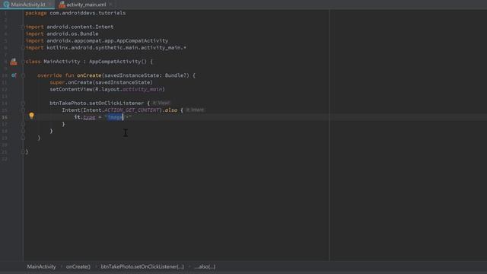
Task: Click the MainActivity class name in the declaration
Action: click(62, 62)
